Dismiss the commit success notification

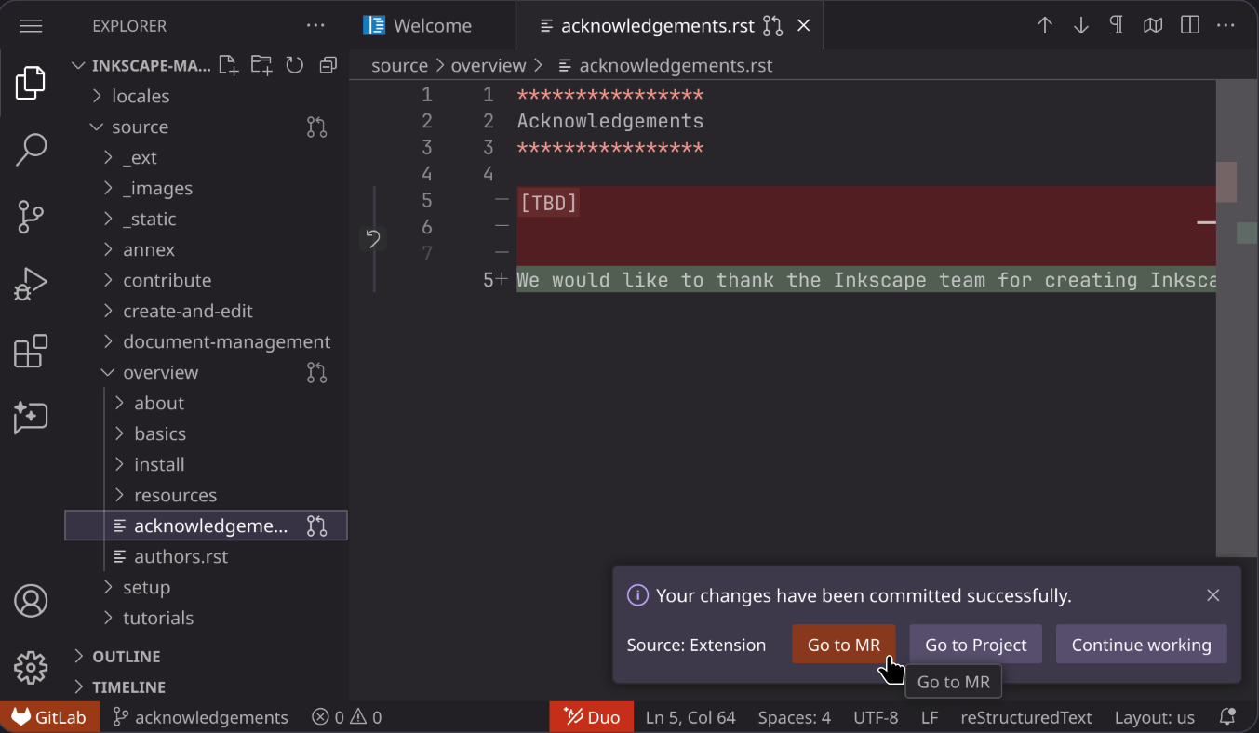click(1213, 595)
